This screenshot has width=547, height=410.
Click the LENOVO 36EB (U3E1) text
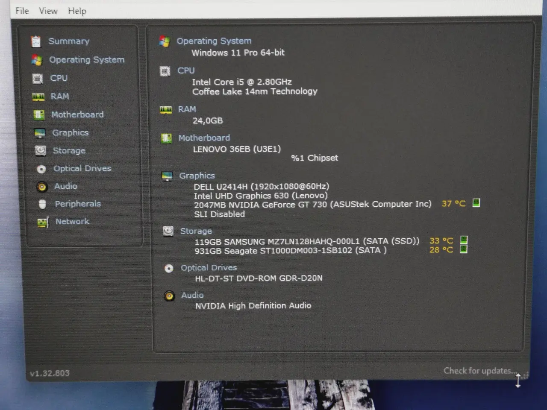[x=237, y=149]
